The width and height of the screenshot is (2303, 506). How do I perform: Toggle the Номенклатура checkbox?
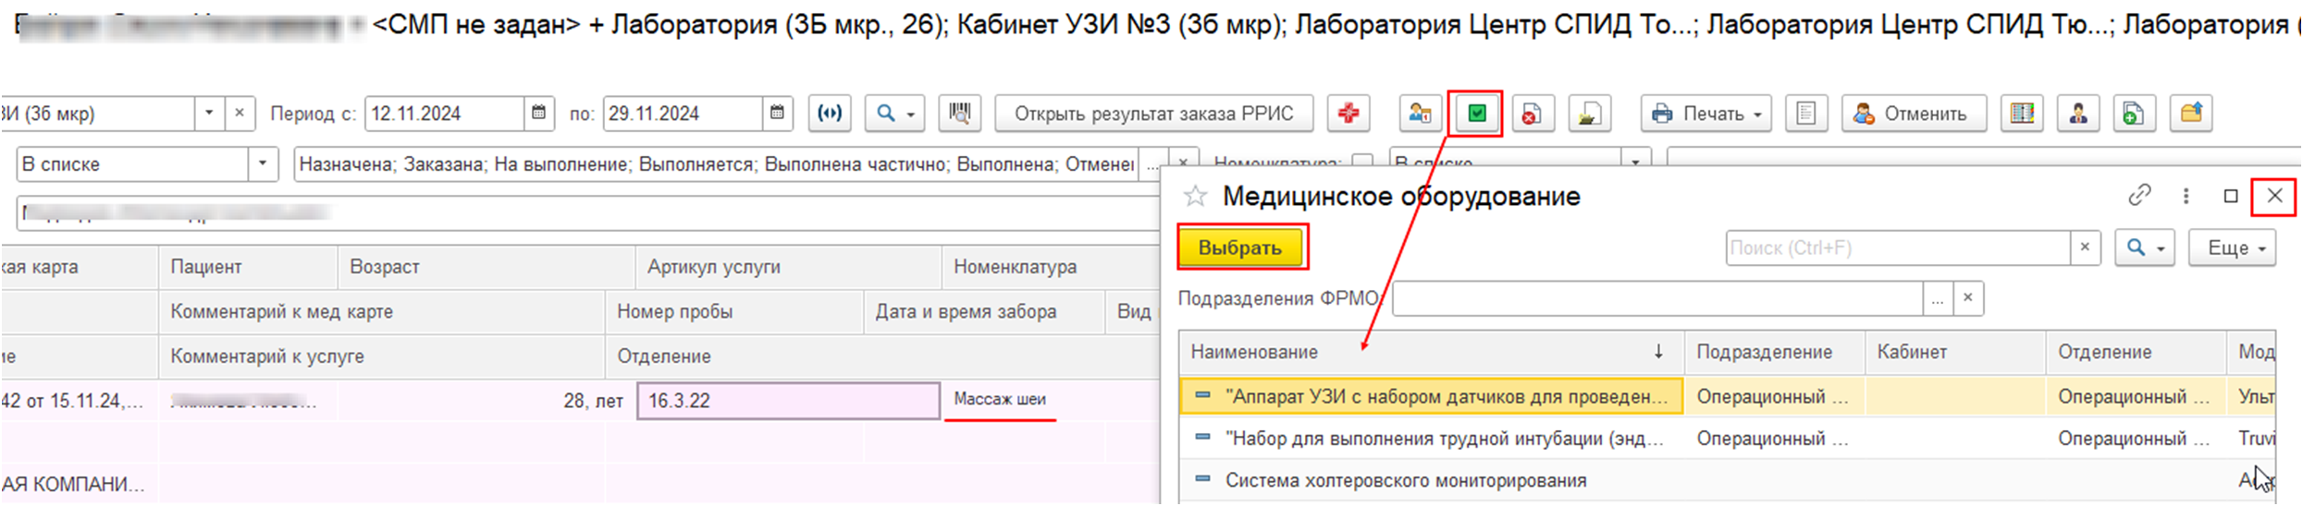(x=1361, y=163)
